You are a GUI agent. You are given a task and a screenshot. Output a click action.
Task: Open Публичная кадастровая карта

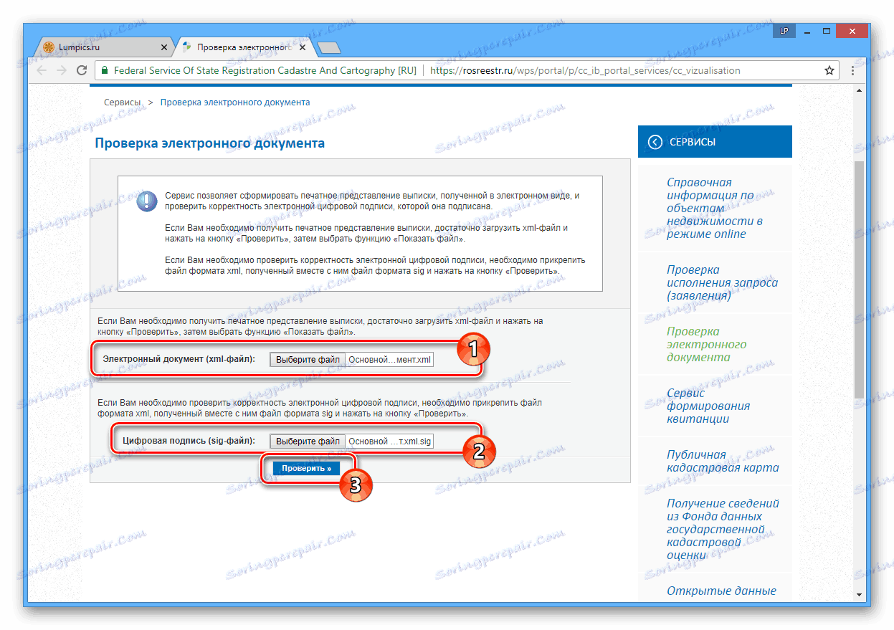[x=723, y=461]
